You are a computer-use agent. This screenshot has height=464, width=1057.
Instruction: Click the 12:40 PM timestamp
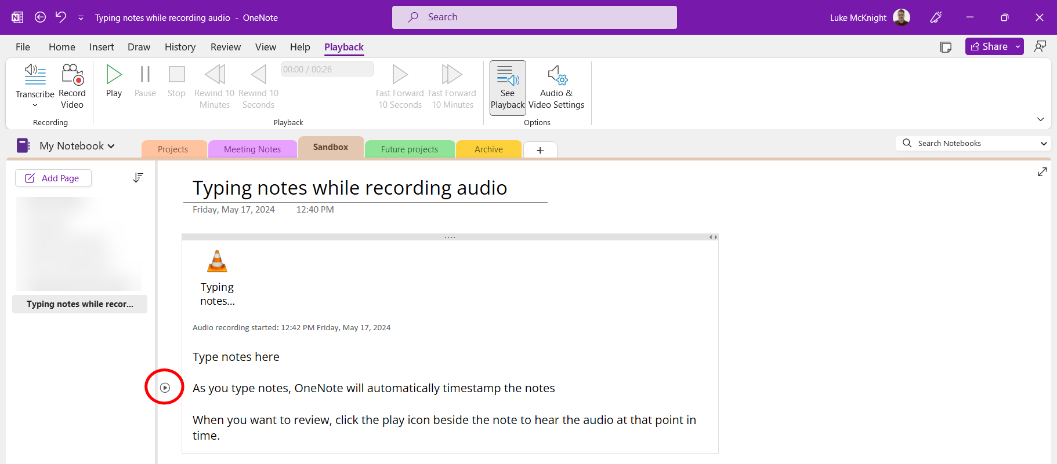point(315,210)
